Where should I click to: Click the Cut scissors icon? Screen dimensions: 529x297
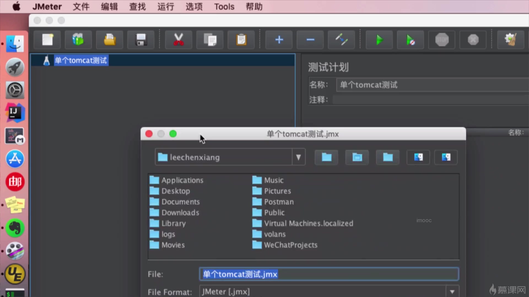point(179,40)
